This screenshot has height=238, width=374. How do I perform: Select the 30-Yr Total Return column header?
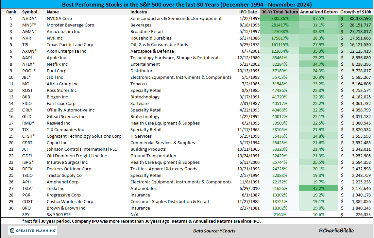coord(280,12)
